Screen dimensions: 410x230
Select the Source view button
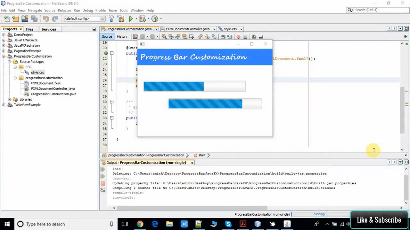pos(107,36)
